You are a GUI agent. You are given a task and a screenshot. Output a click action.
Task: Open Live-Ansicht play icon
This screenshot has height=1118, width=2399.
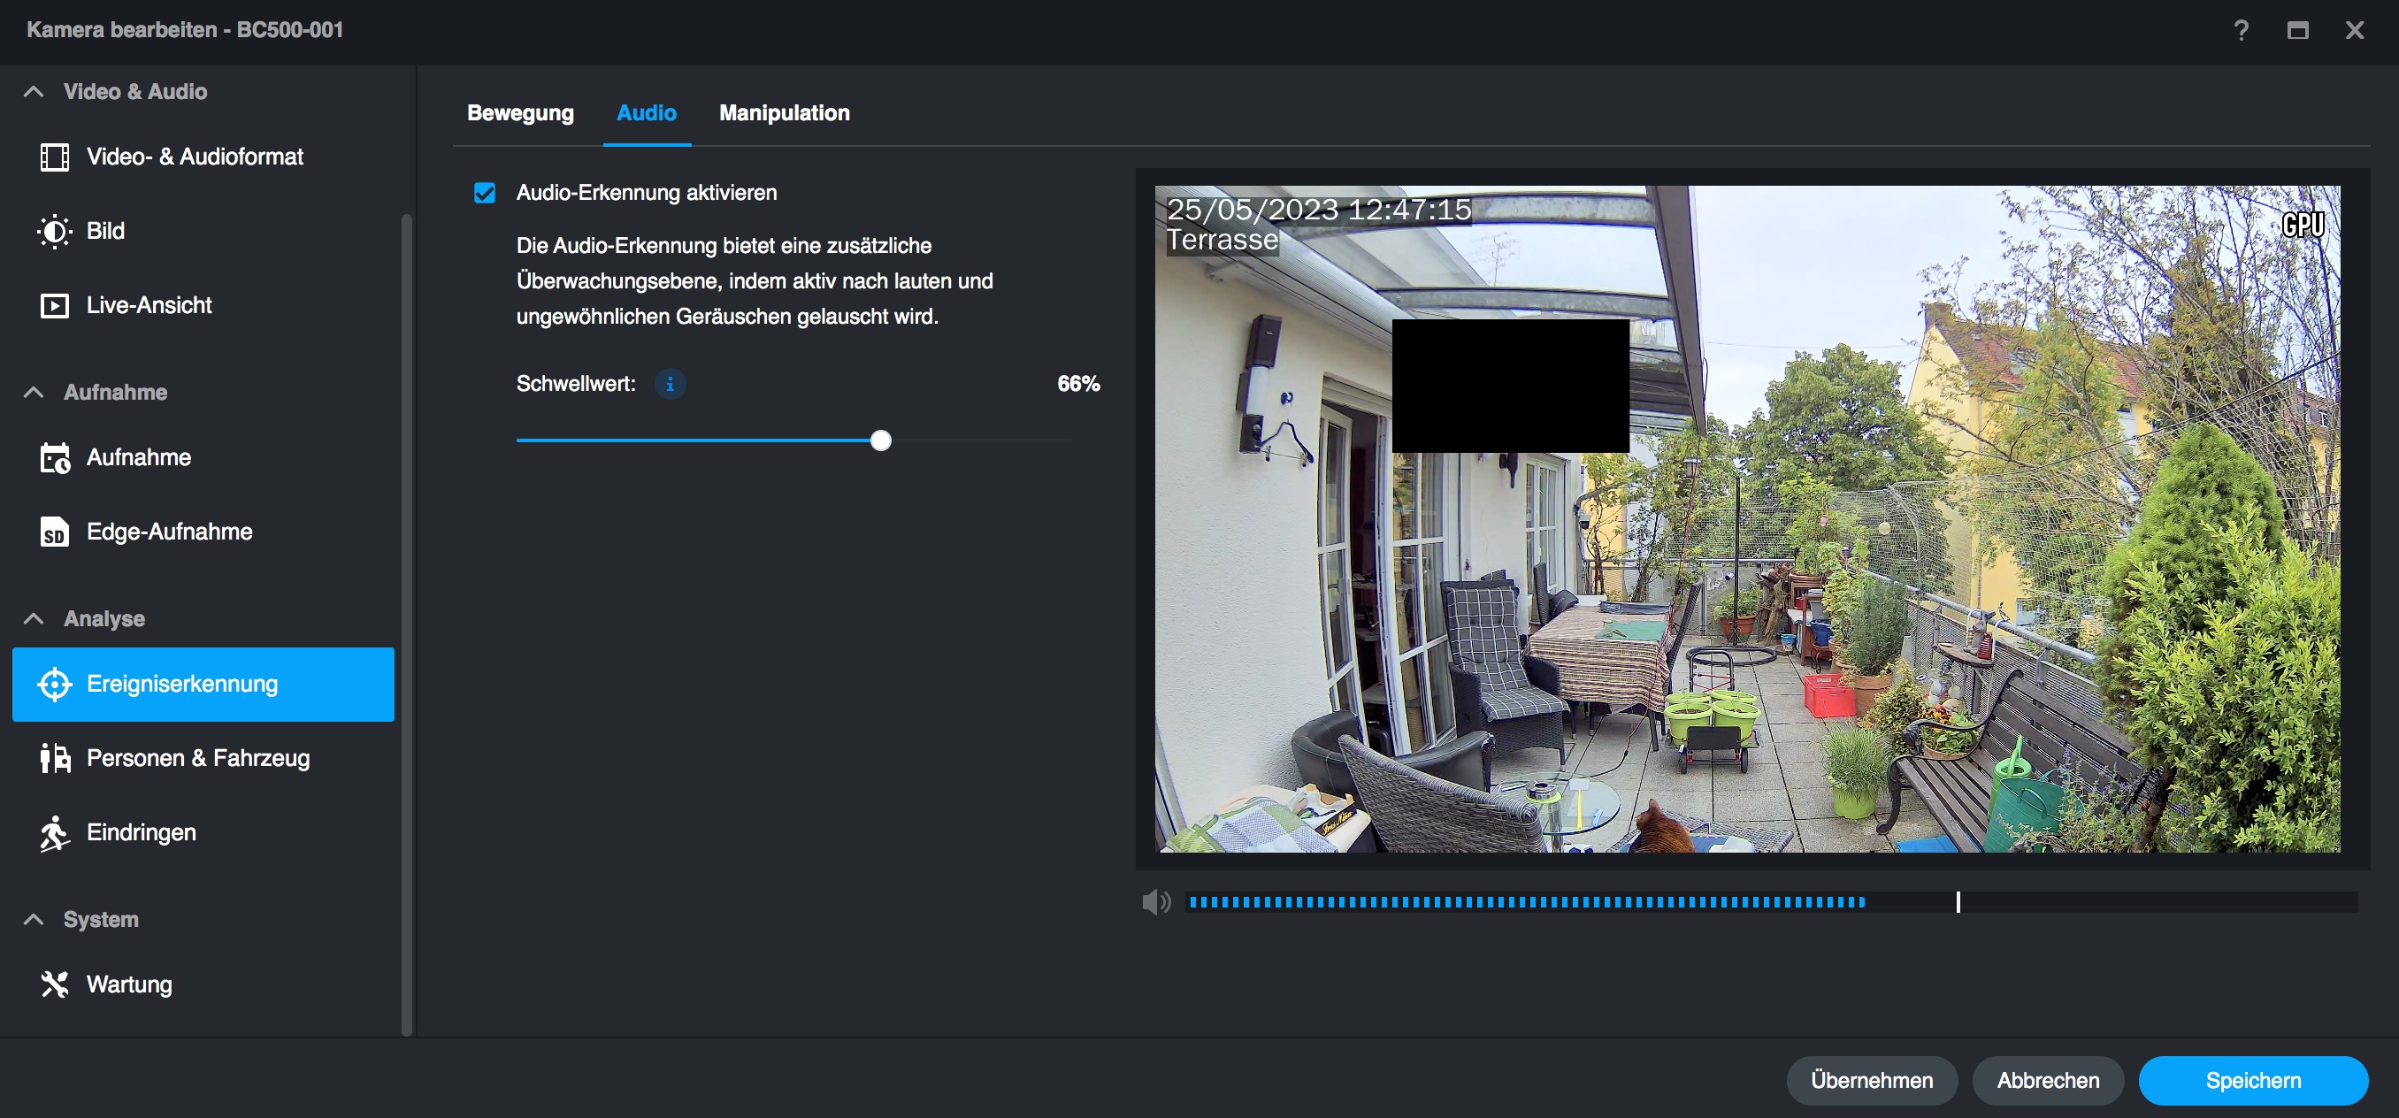pyautogui.click(x=54, y=305)
